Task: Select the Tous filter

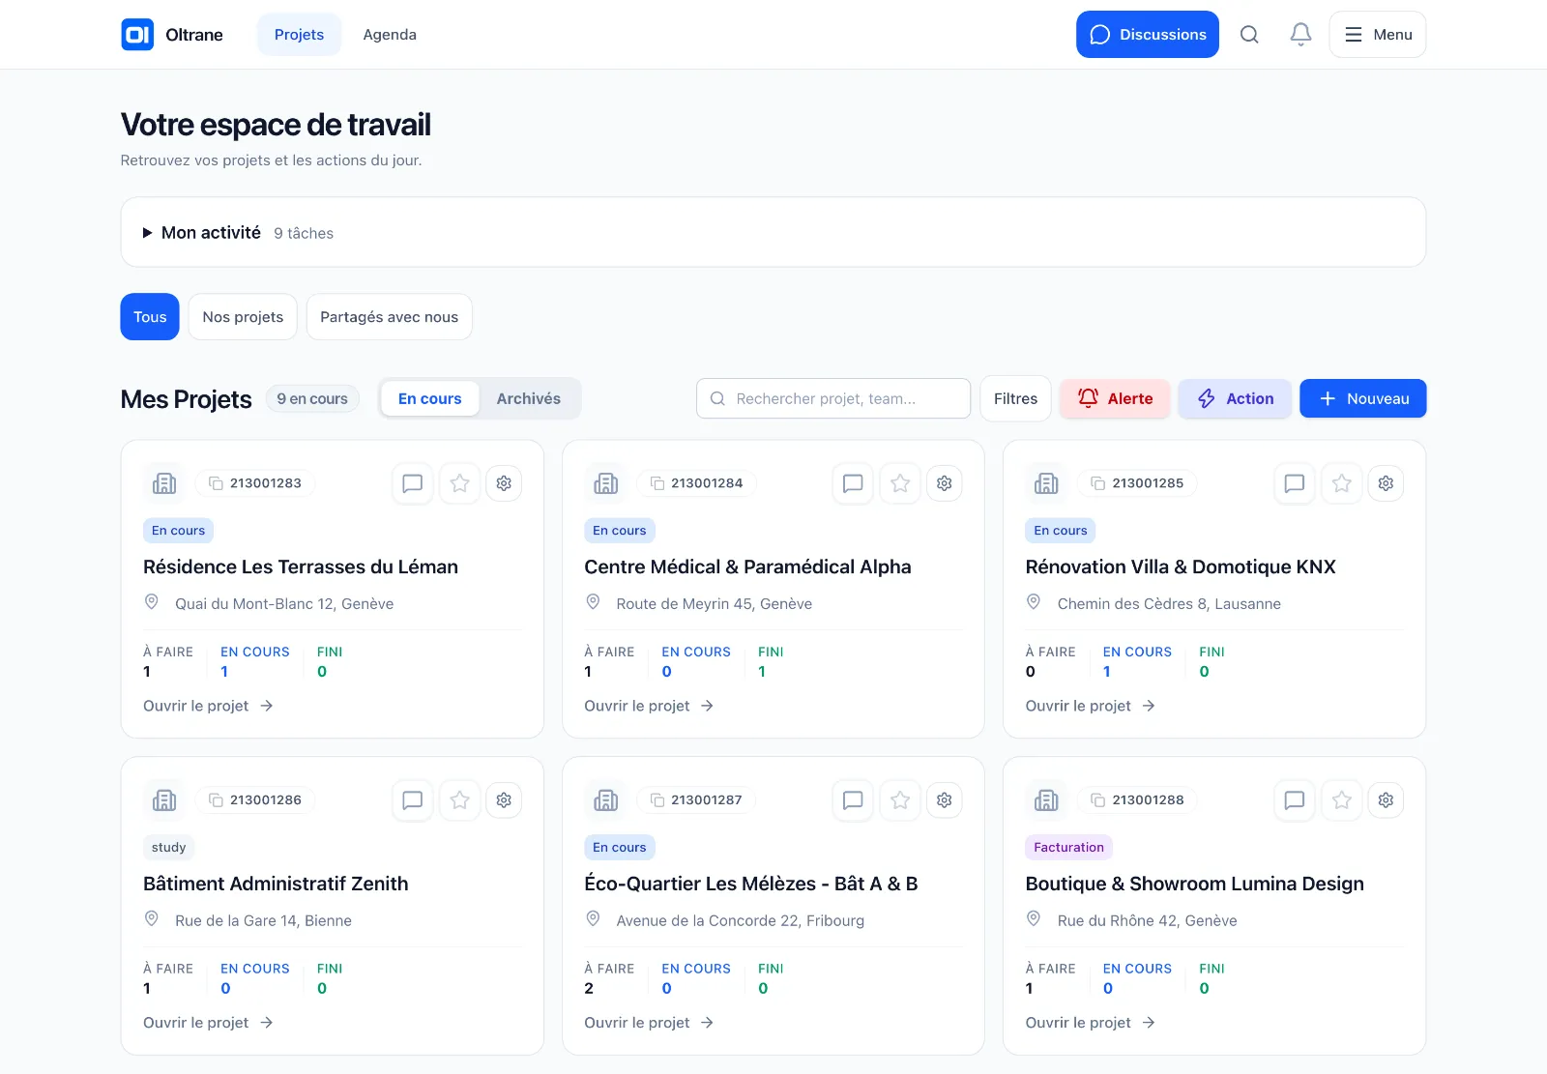Action: (150, 317)
